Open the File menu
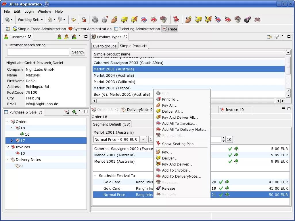This screenshot has height=221, width=295. pyautogui.click(x=7, y=11)
